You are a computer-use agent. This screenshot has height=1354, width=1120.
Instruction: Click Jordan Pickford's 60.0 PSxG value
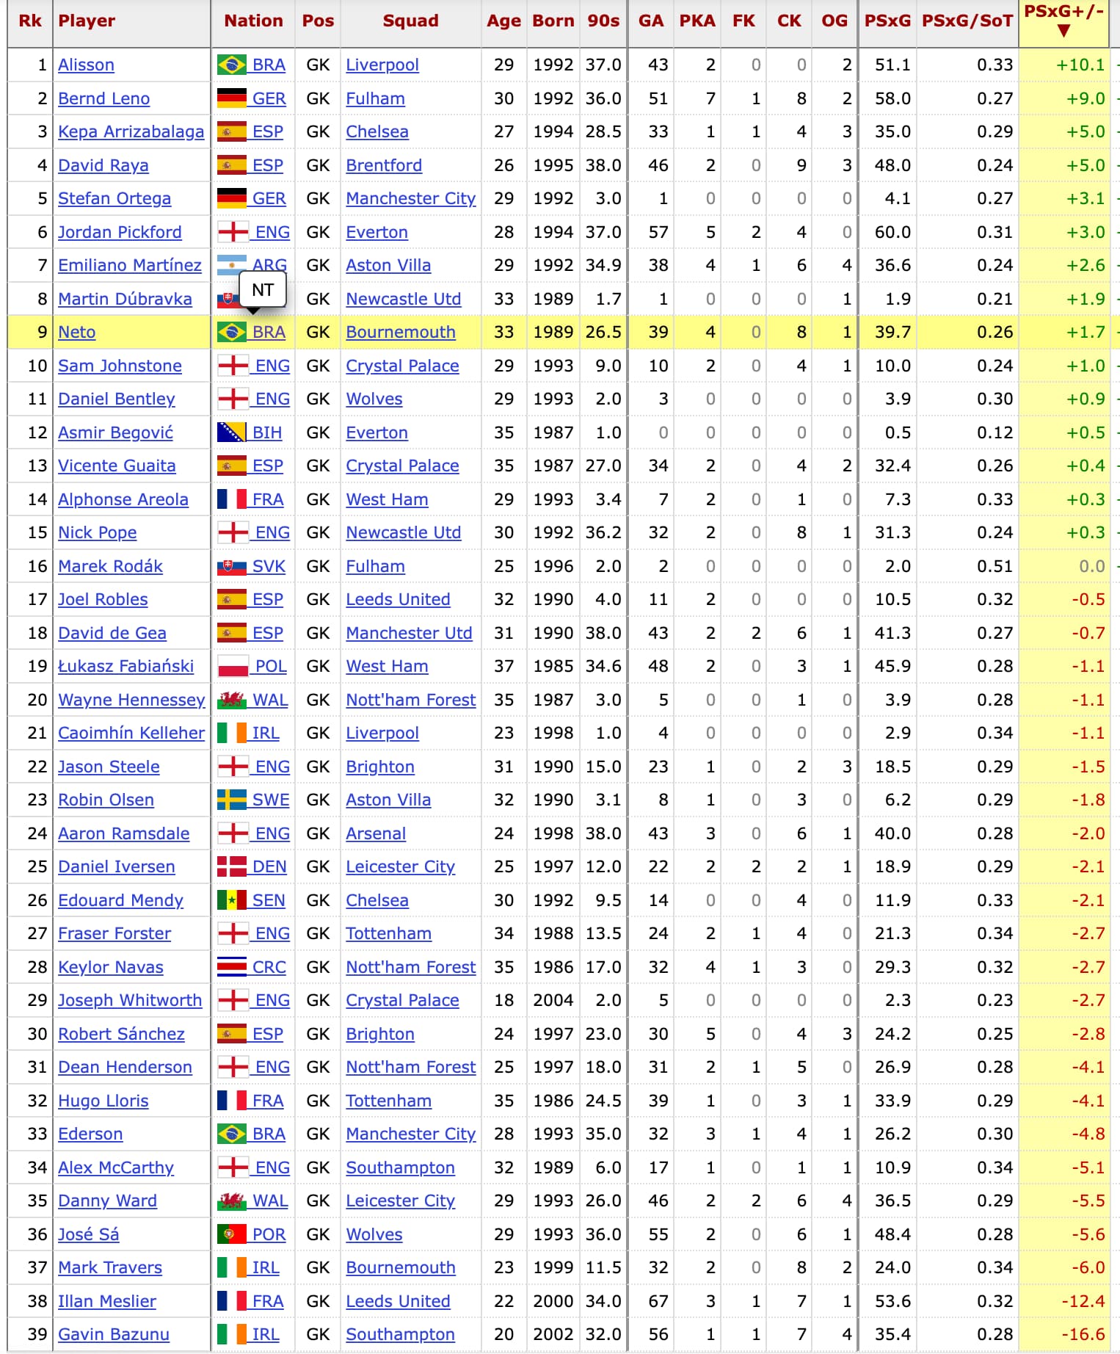(x=892, y=232)
